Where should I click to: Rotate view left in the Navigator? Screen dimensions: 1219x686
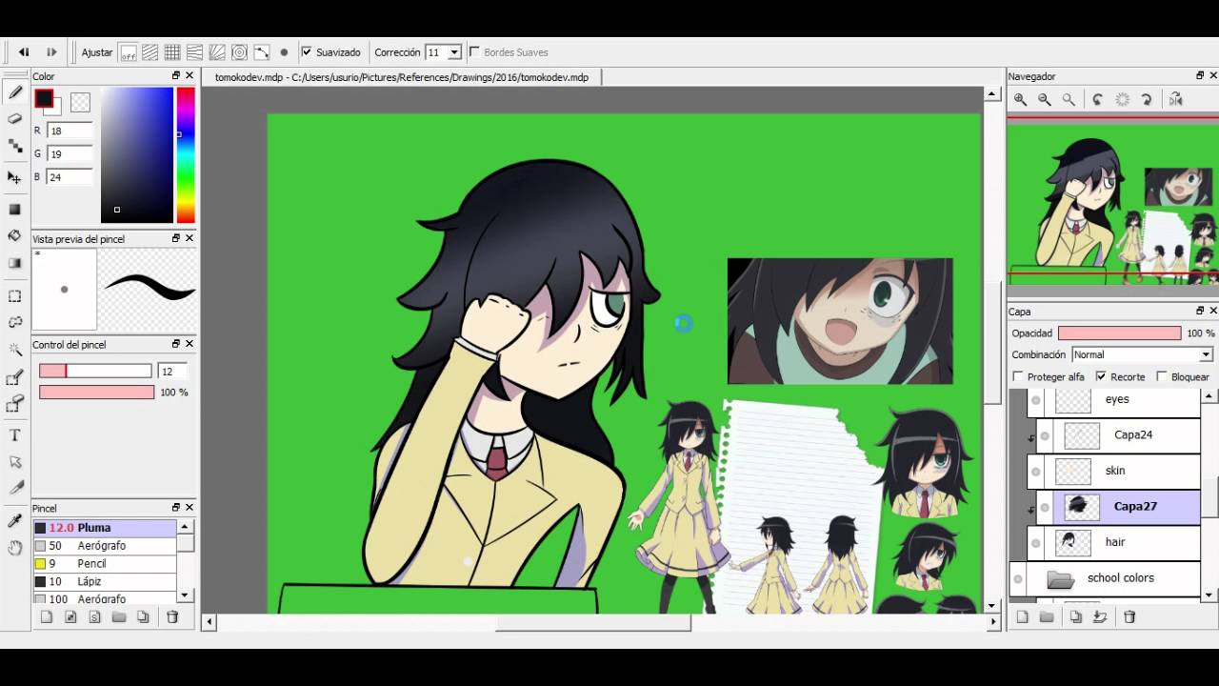[1098, 99]
